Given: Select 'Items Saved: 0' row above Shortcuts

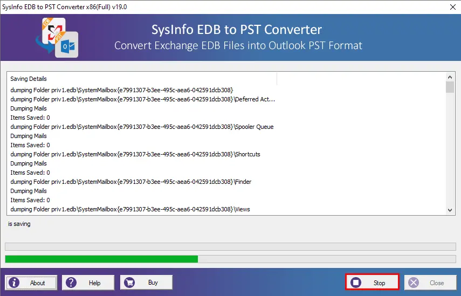Looking at the screenshot, I should 30,145.
